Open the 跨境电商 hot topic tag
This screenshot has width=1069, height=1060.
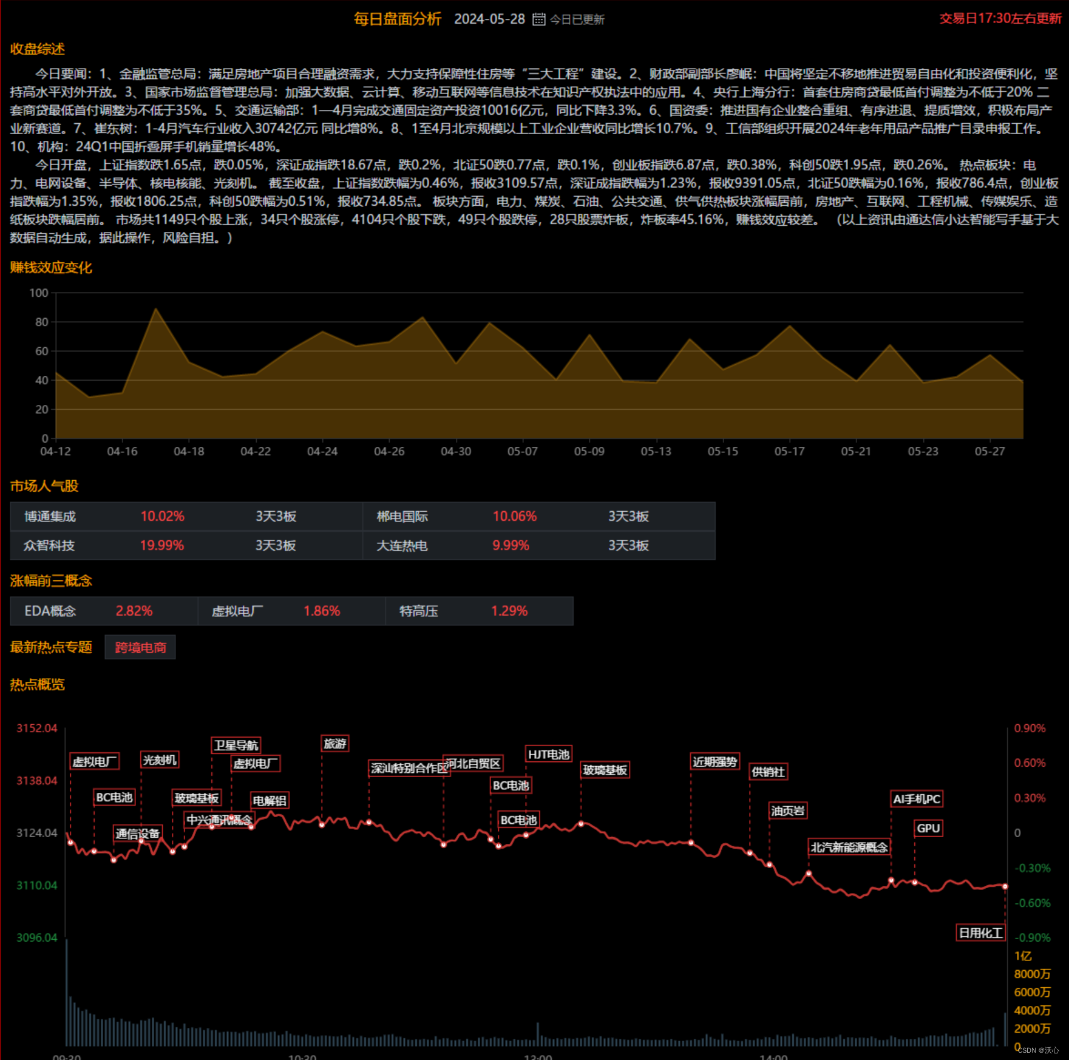pos(140,648)
